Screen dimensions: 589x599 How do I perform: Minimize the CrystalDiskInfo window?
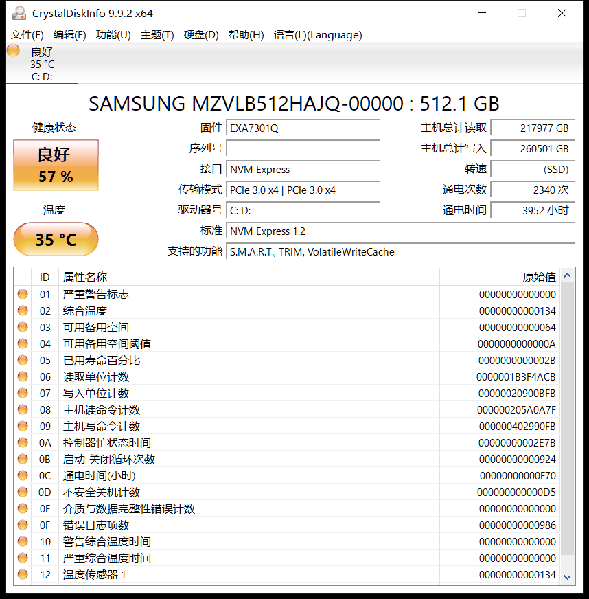coord(482,13)
